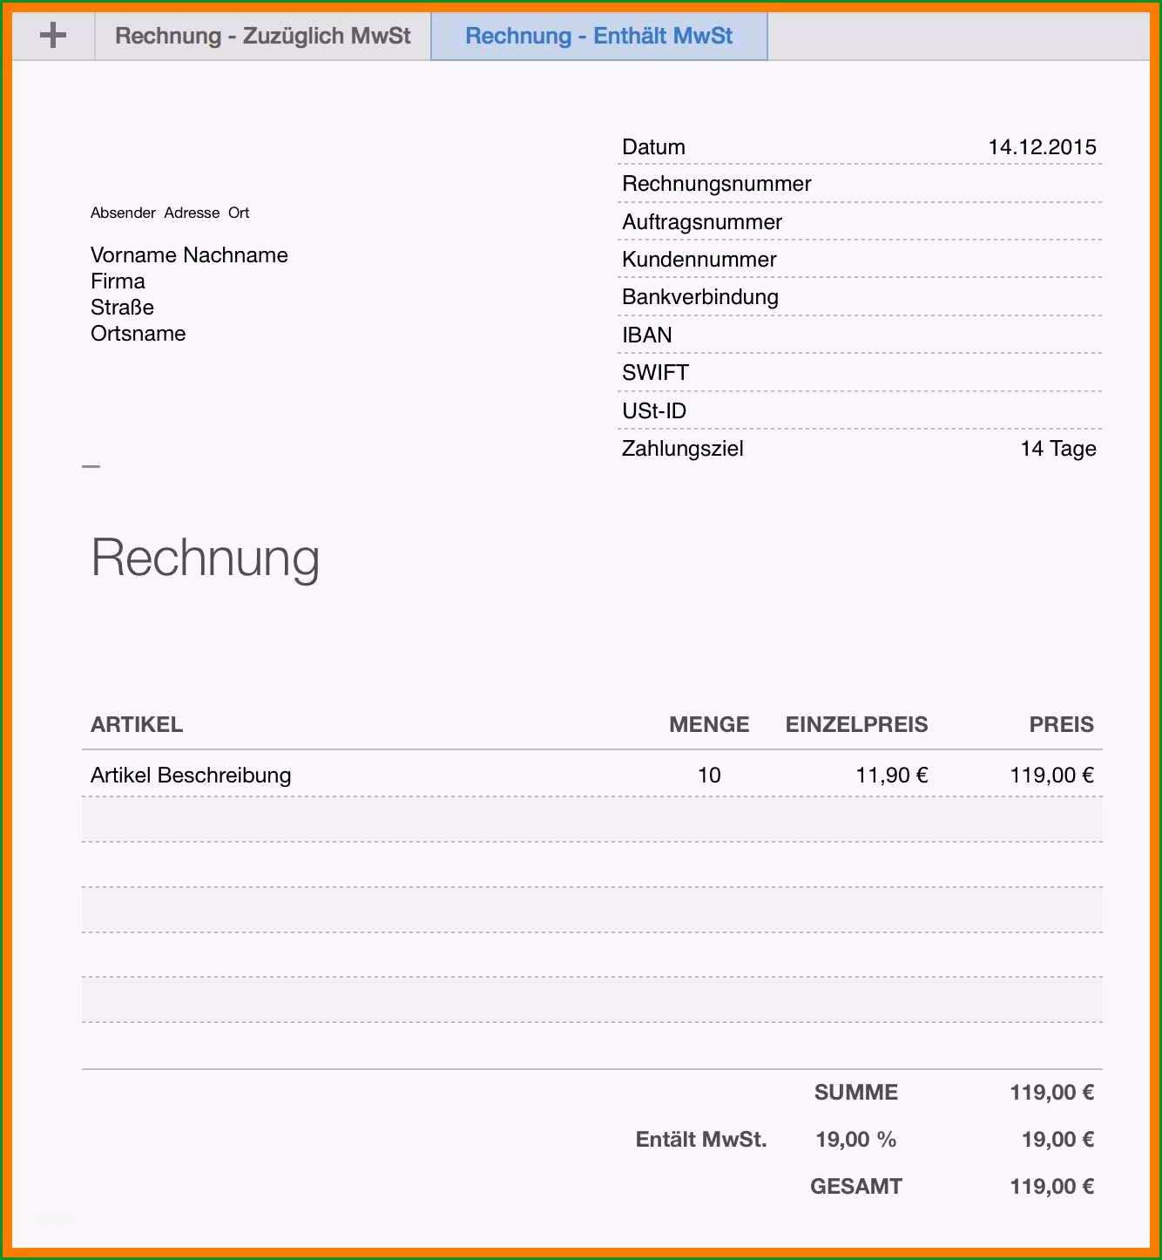Select the USt-ID cell

[x=654, y=411]
